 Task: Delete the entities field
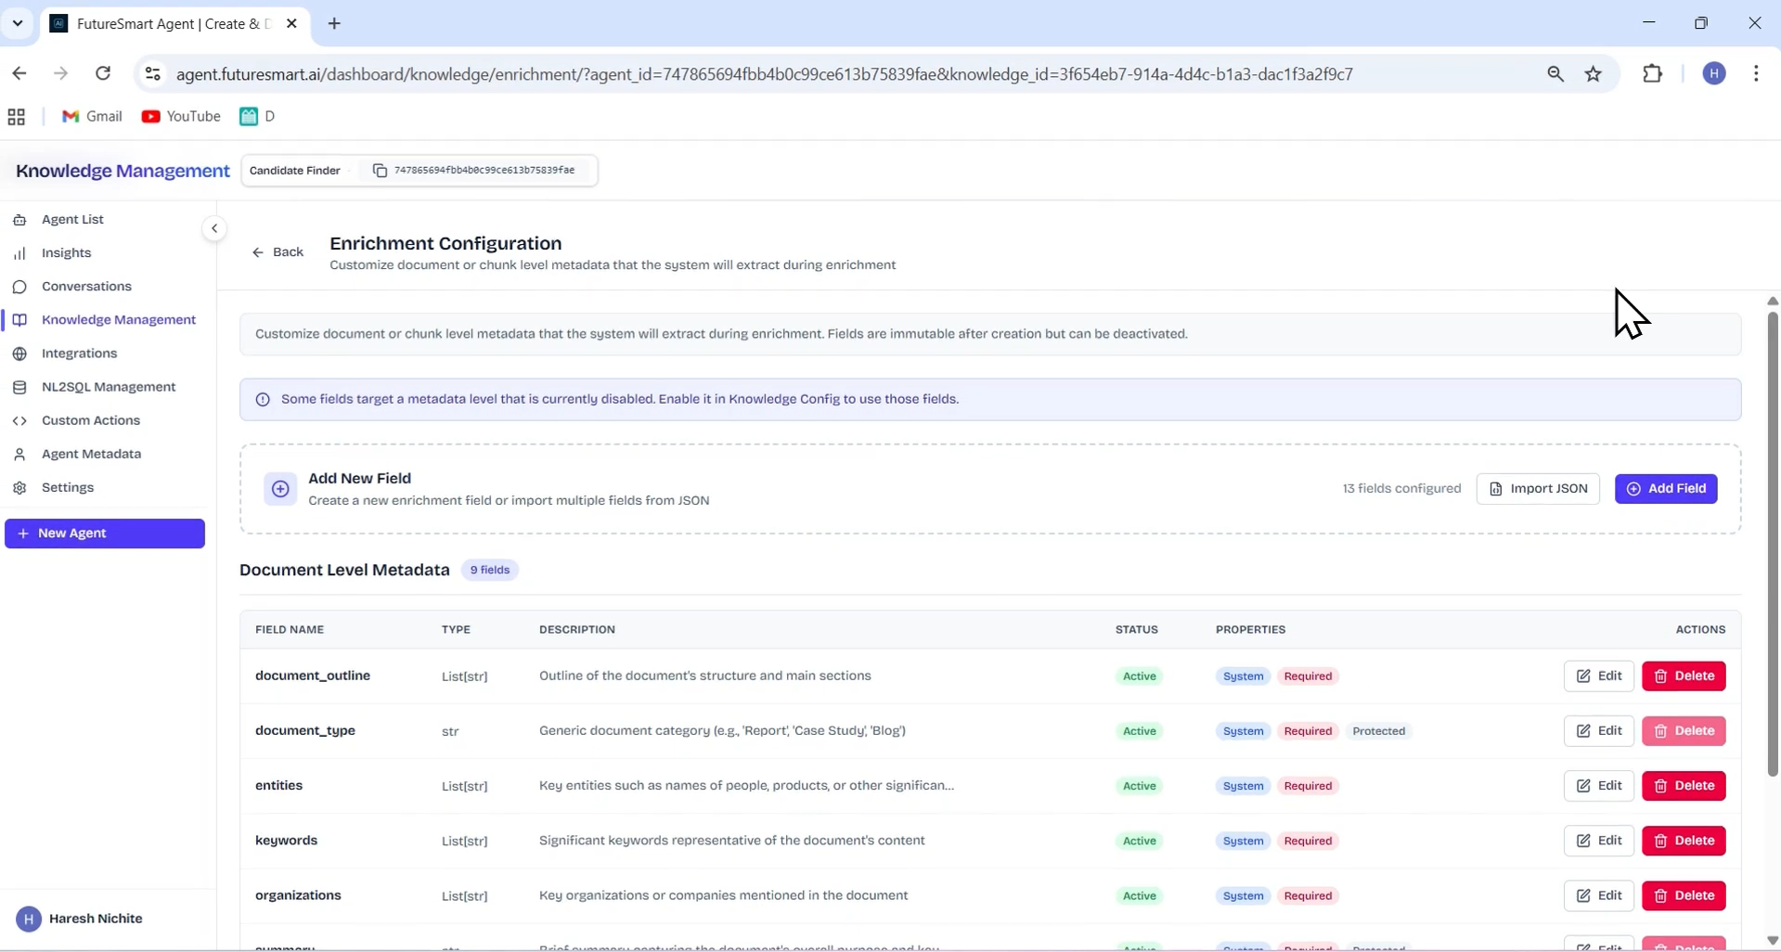click(1684, 786)
